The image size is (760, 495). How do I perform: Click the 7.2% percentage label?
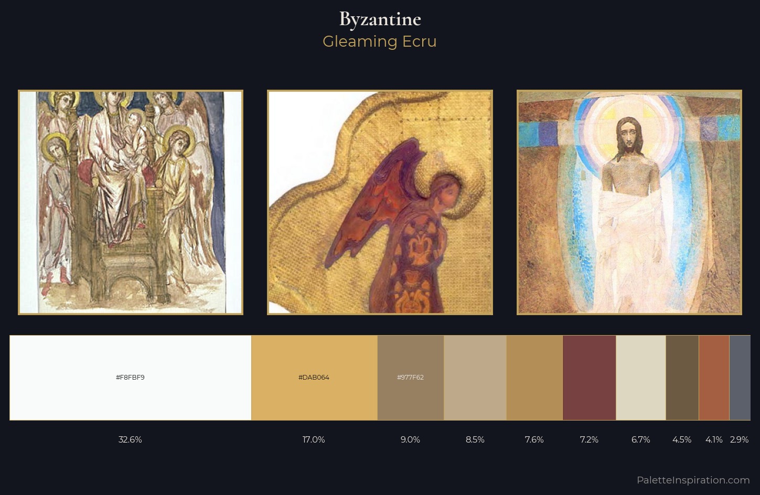pos(589,439)
